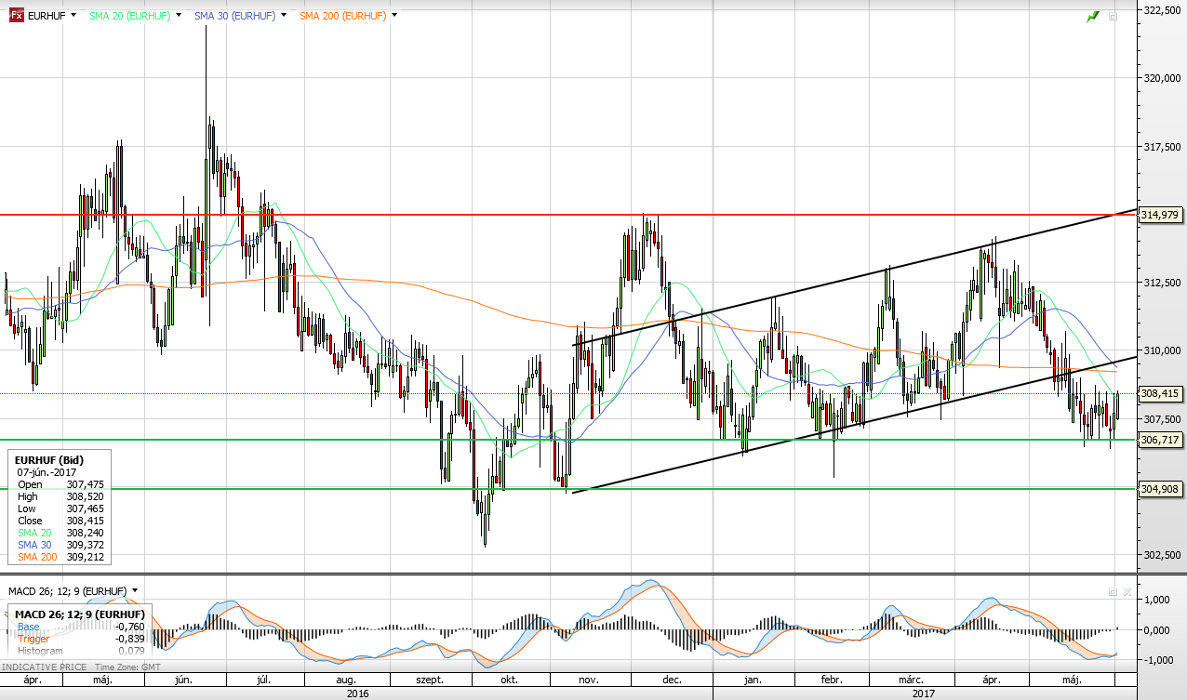Screen dimensions: 1187x700
Task: Click the red Fx instrument icon
Action: click(x=17, y=16)
